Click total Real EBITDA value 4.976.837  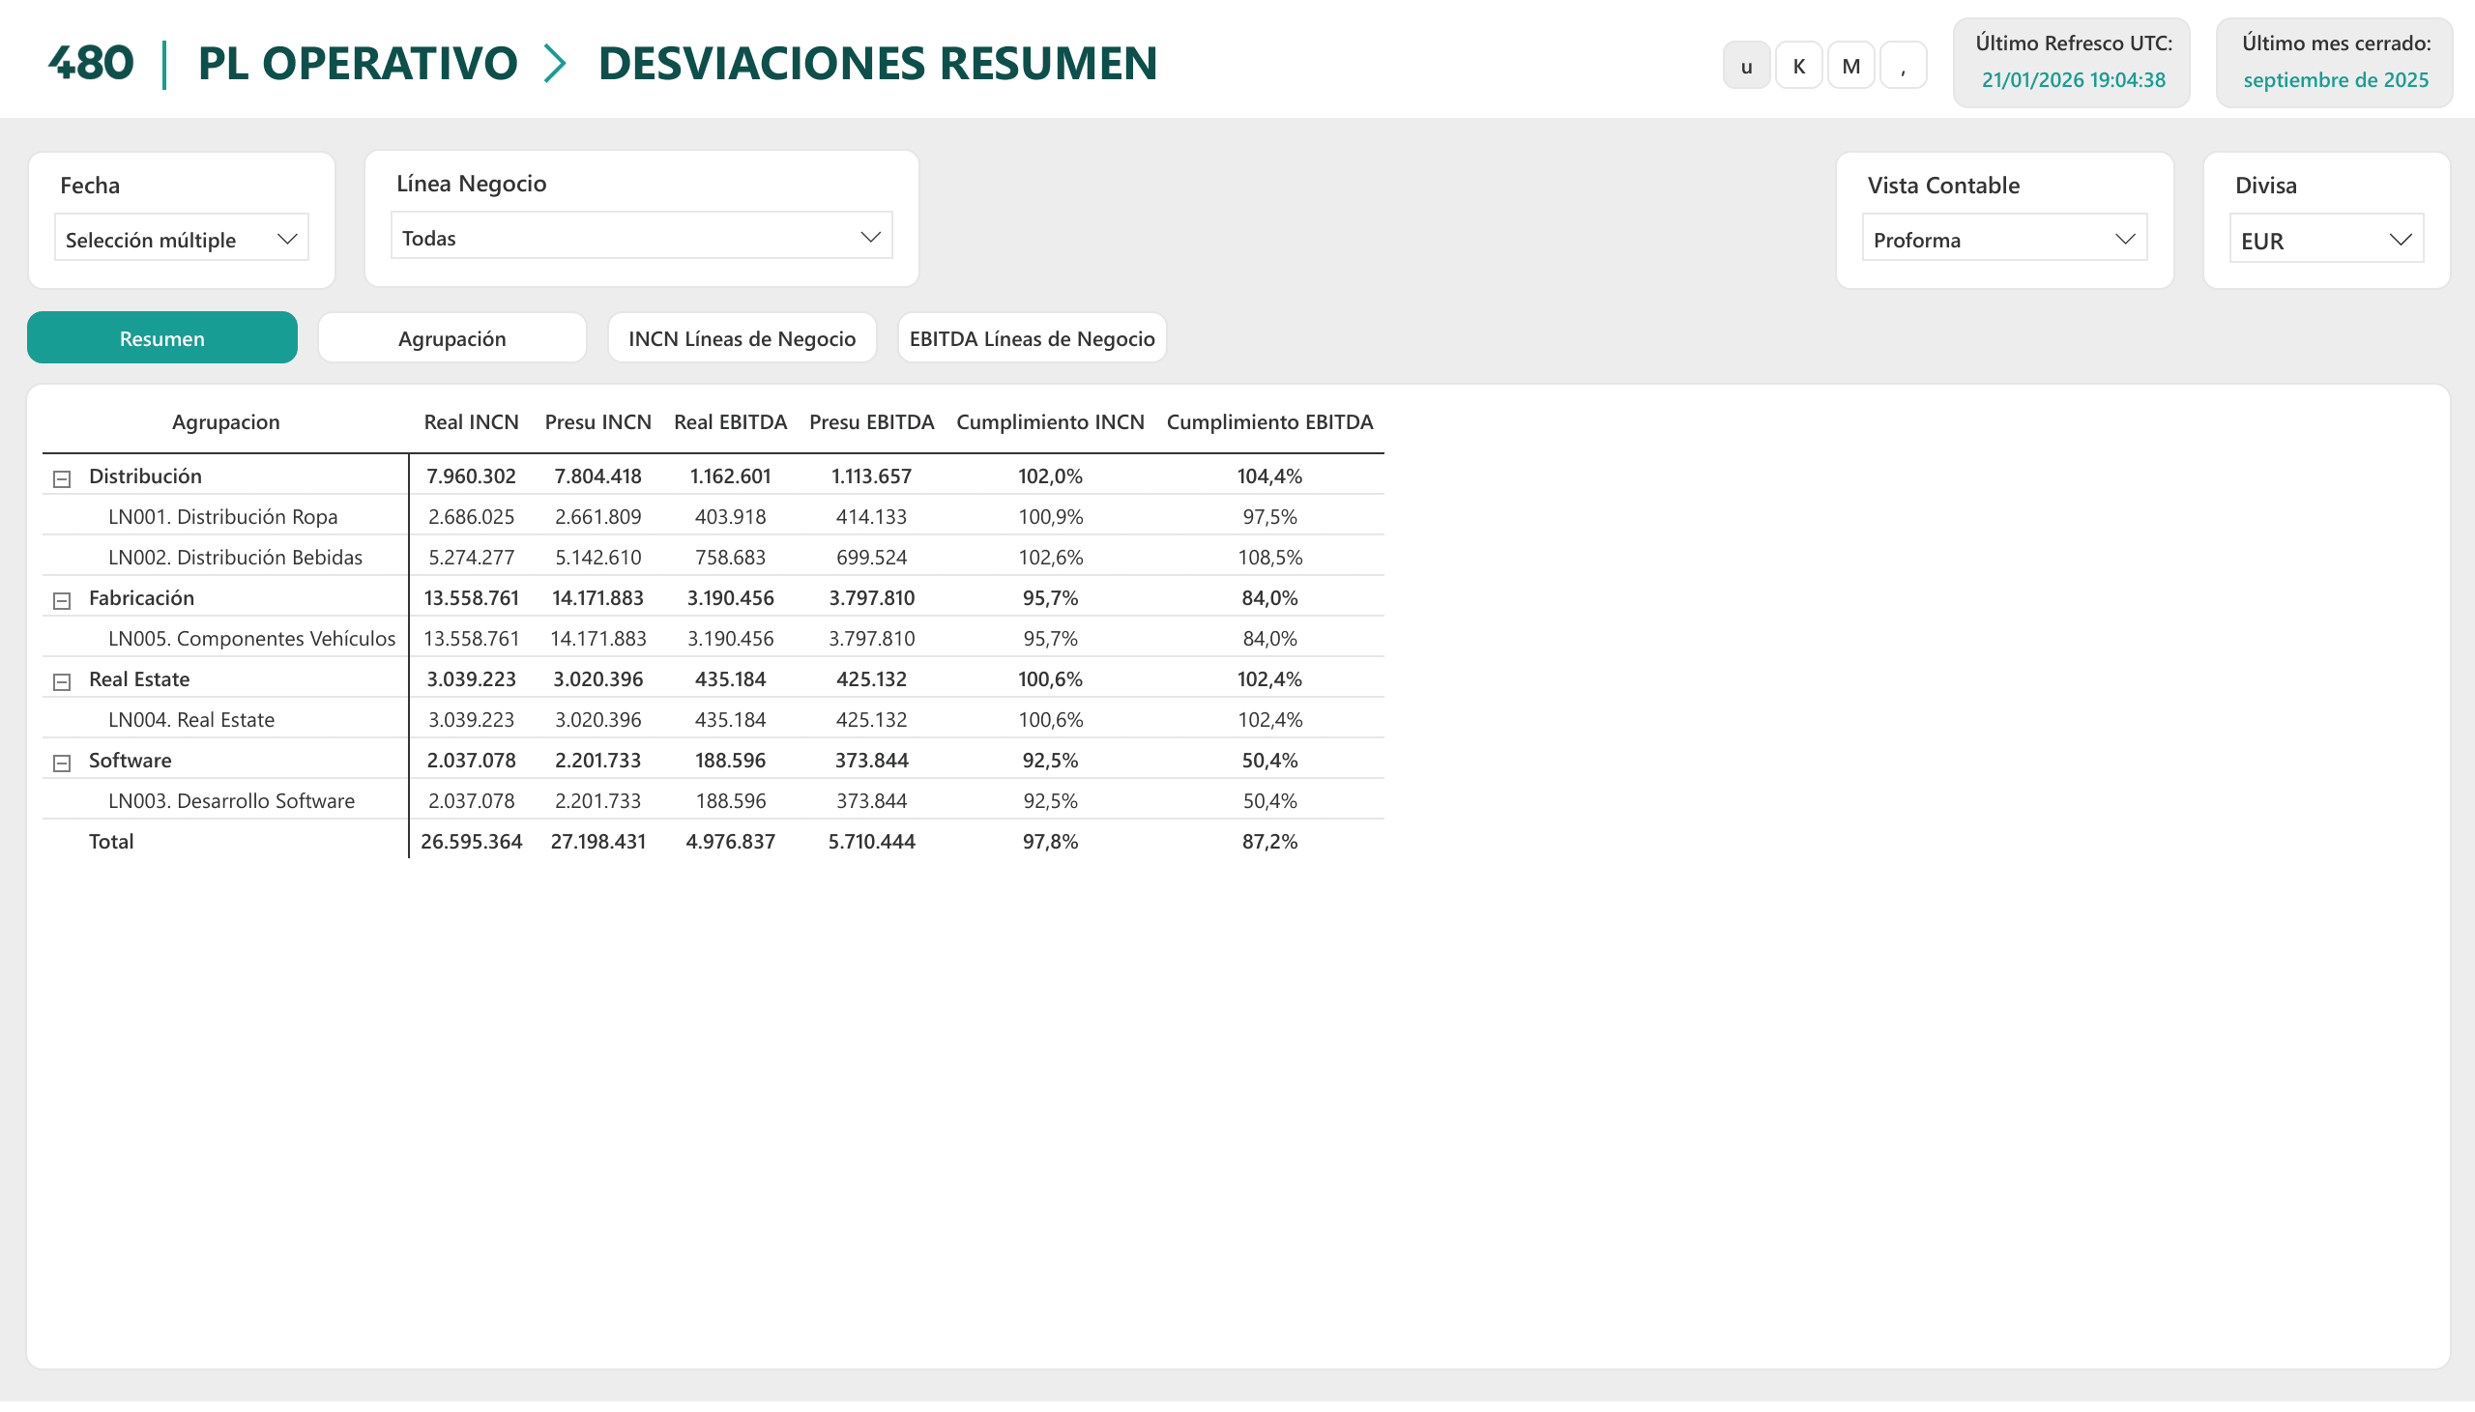[730, 843]
